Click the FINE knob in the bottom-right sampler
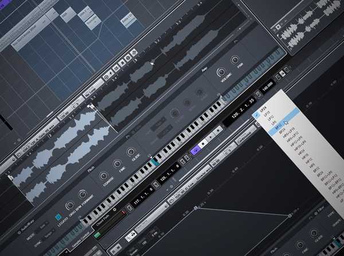 click(300, 245)
